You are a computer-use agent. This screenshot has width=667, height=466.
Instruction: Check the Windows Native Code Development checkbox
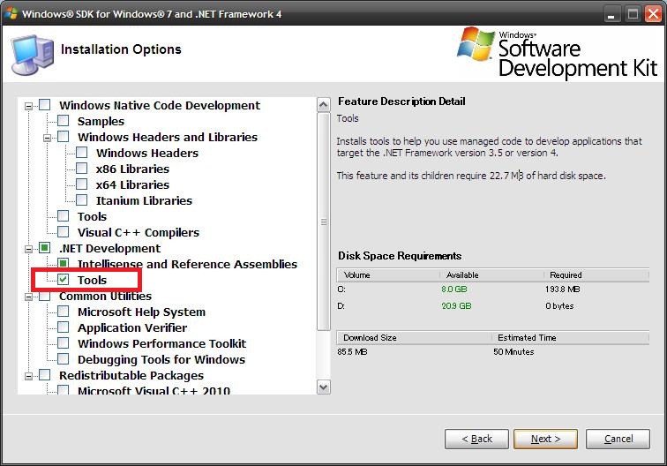45,105
